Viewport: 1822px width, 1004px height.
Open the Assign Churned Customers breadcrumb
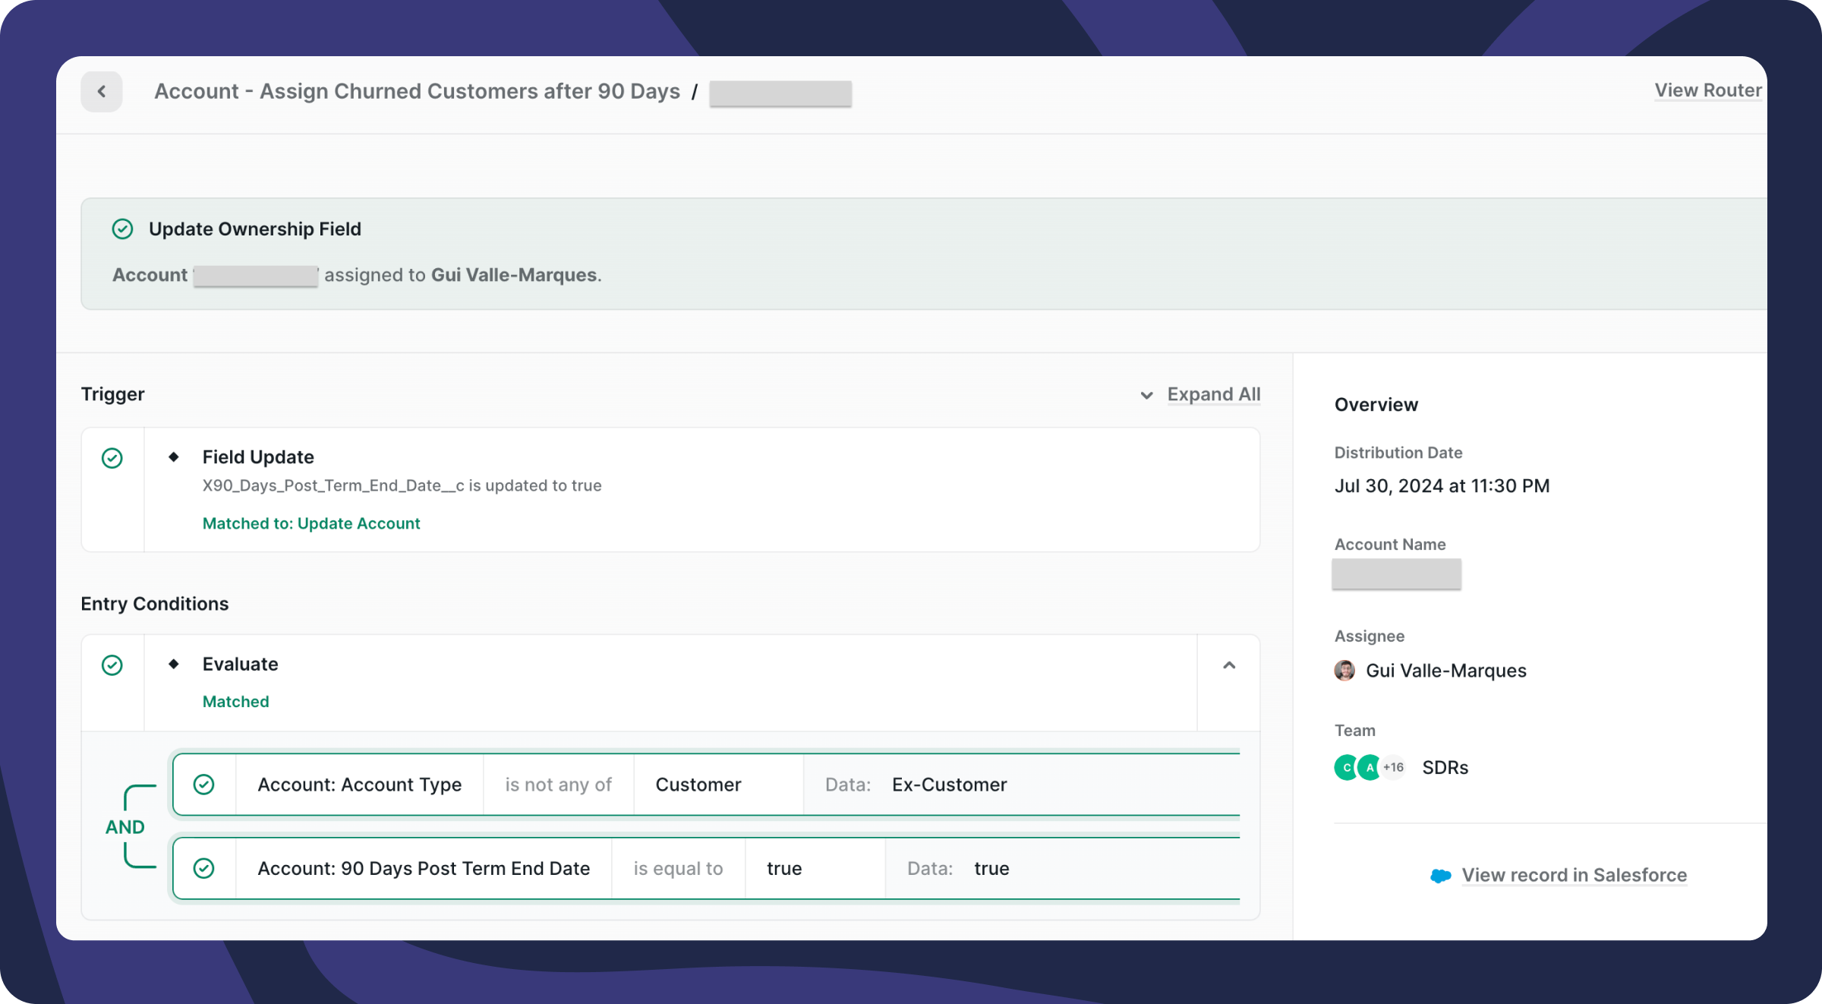(417, 91)
